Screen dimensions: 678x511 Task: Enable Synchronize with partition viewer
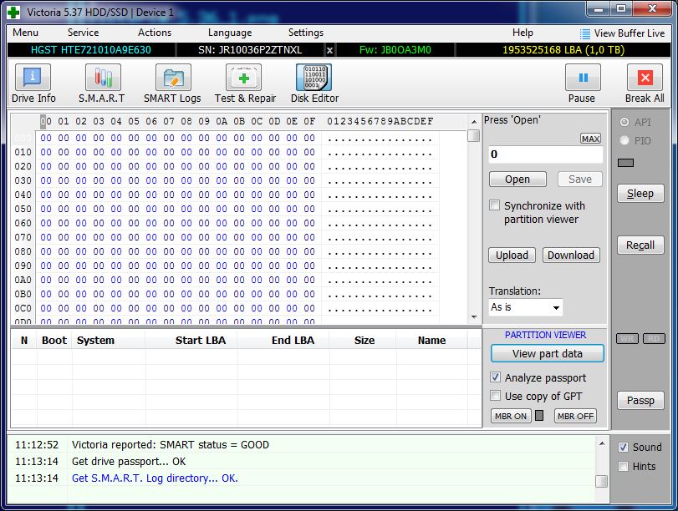(495, 205)
